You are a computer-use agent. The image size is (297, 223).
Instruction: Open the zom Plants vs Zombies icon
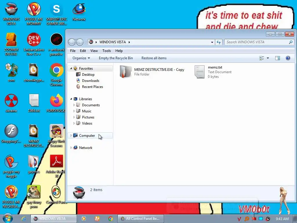pyautogui.click(x=11, y=73)
